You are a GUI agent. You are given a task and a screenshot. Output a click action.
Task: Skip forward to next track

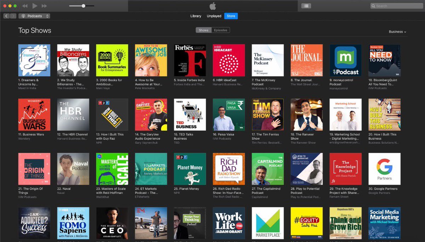tap(44, 6)
